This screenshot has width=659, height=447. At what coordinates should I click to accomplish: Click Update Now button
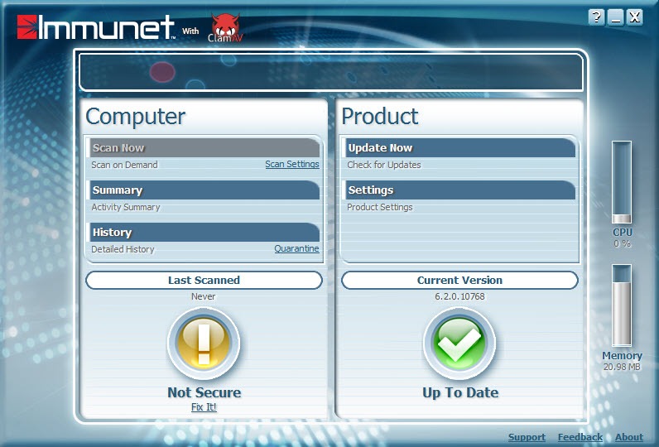coord(459,148)
